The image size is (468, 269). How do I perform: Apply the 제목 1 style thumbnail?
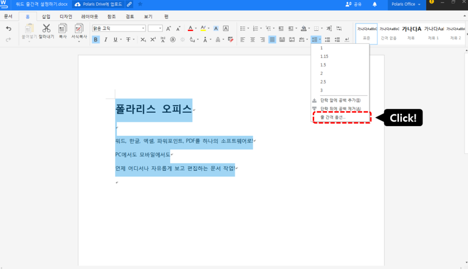point(433,34)
